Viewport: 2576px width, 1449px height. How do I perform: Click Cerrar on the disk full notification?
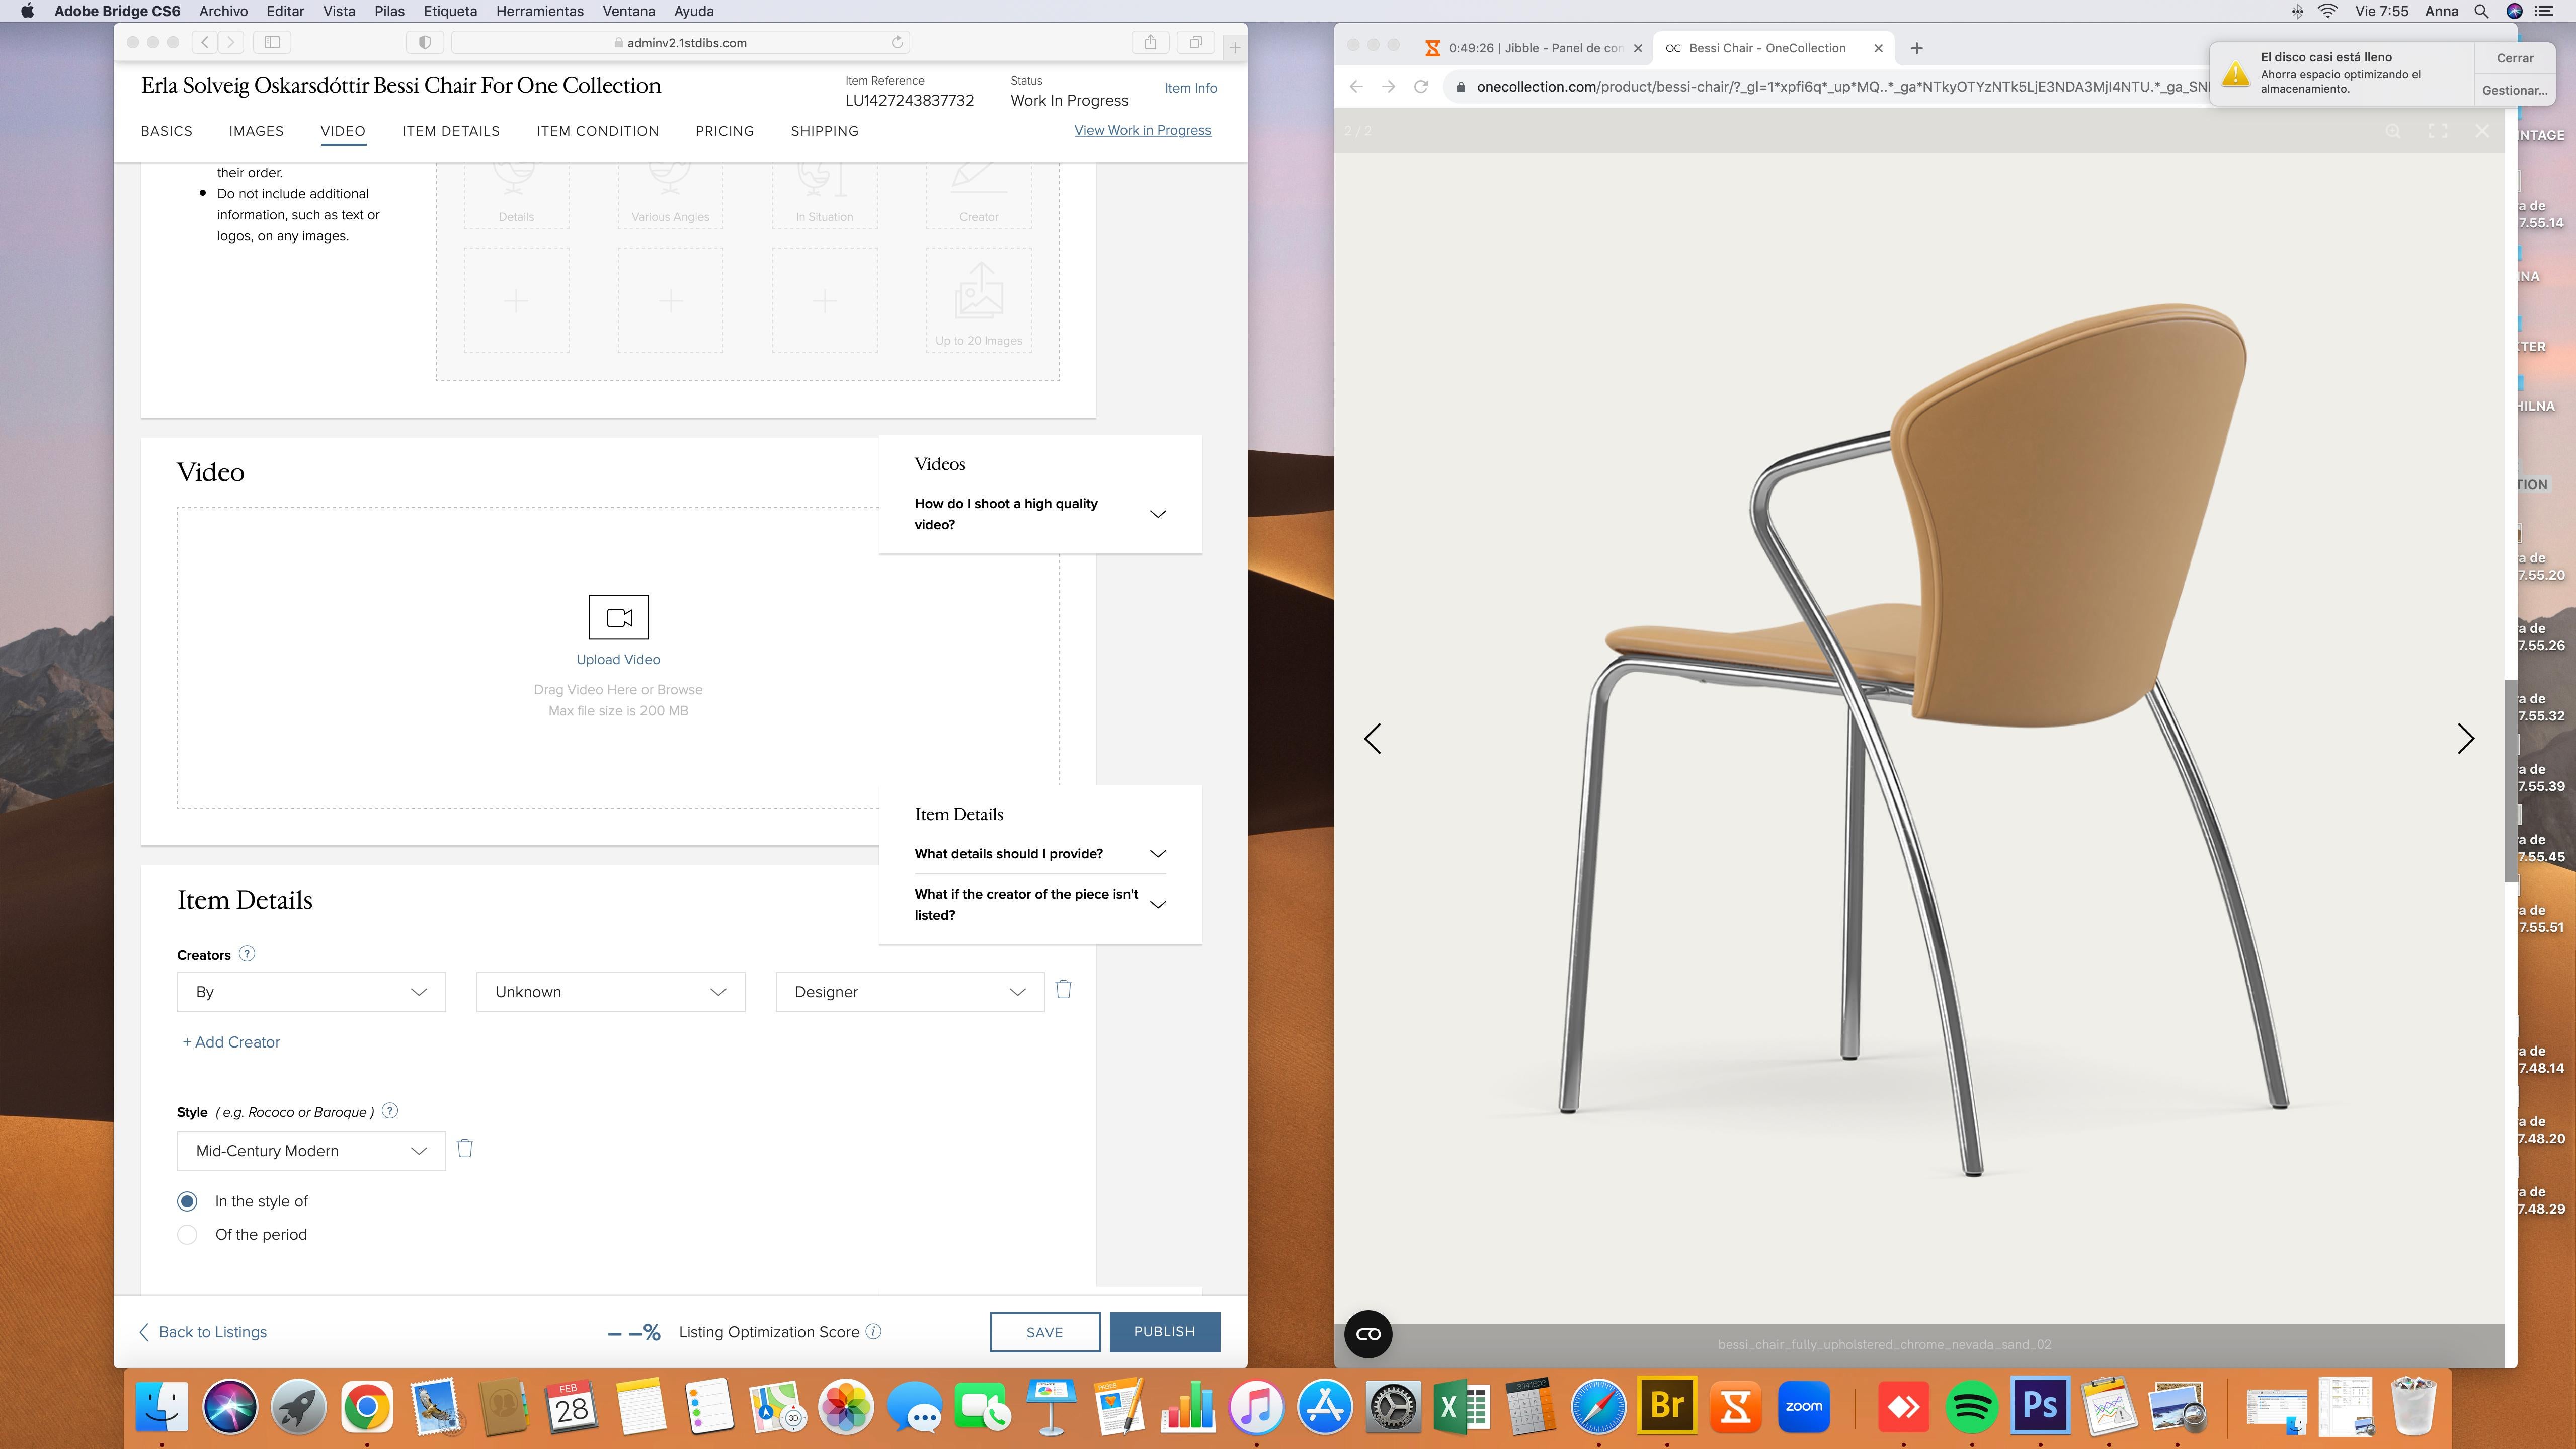2514,58
